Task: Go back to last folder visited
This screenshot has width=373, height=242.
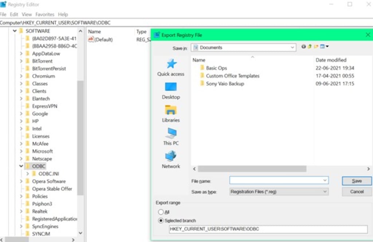Action: click(303, 47)
